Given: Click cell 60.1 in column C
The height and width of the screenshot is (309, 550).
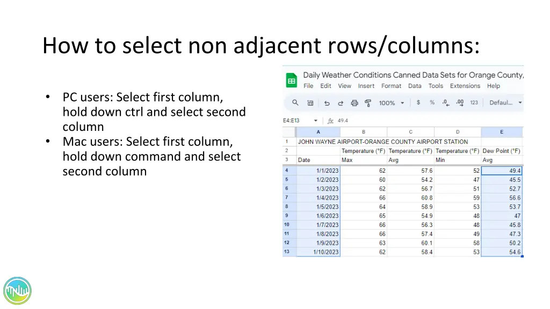Looking at the screenshot, I should tap(410, 243).
